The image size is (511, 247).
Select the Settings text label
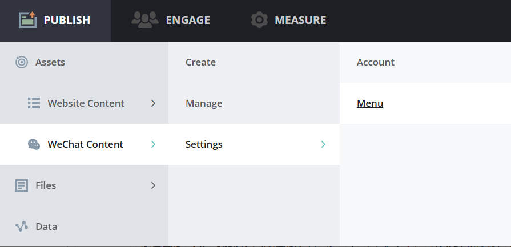204,144
